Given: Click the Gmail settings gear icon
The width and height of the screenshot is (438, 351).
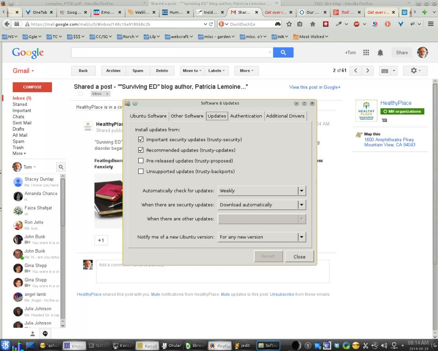Looking at the screenshot, I should click(416, 70).
